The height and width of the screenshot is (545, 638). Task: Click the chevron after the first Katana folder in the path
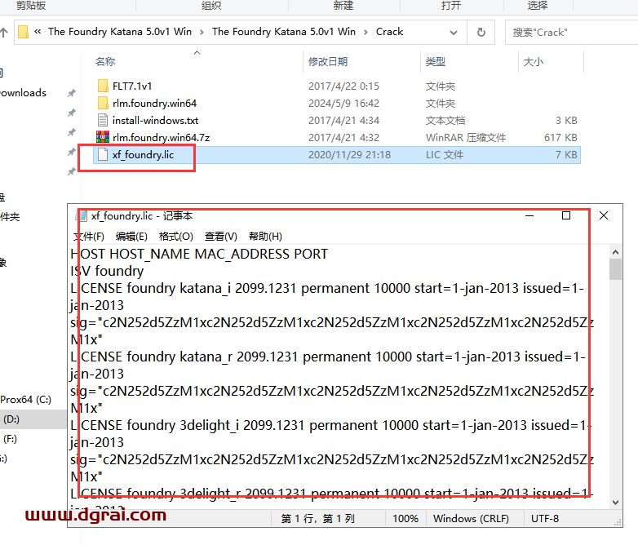pos(202,32)
